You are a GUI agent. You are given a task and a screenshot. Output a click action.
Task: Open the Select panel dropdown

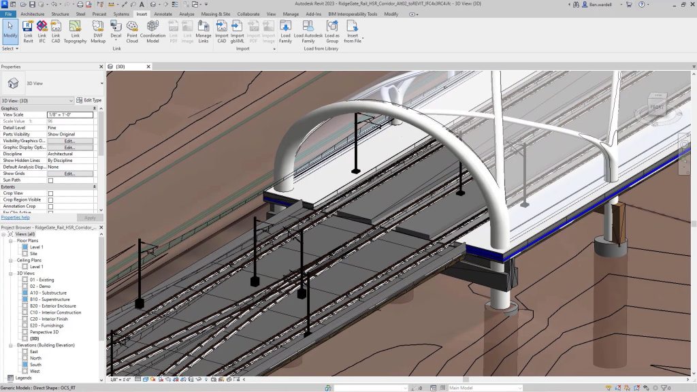(10, 48)
